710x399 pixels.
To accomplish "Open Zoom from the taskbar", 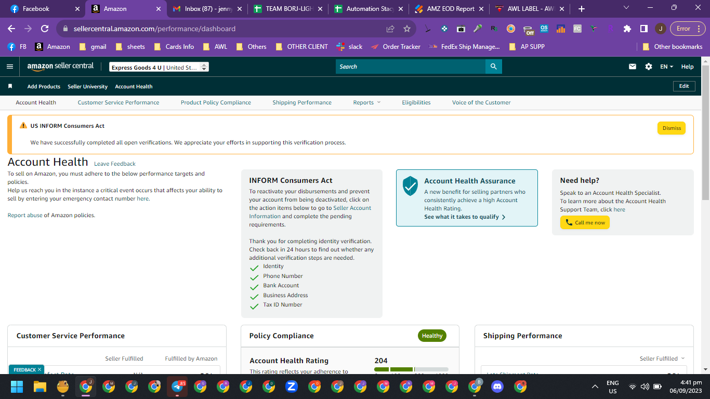I will click(292, 387).
